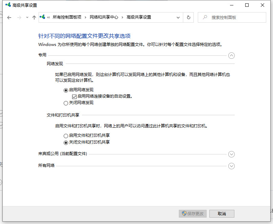Expand the 来宾或公用 profile section
Viewport: 273px width, 224px height.
click(231, 154)
